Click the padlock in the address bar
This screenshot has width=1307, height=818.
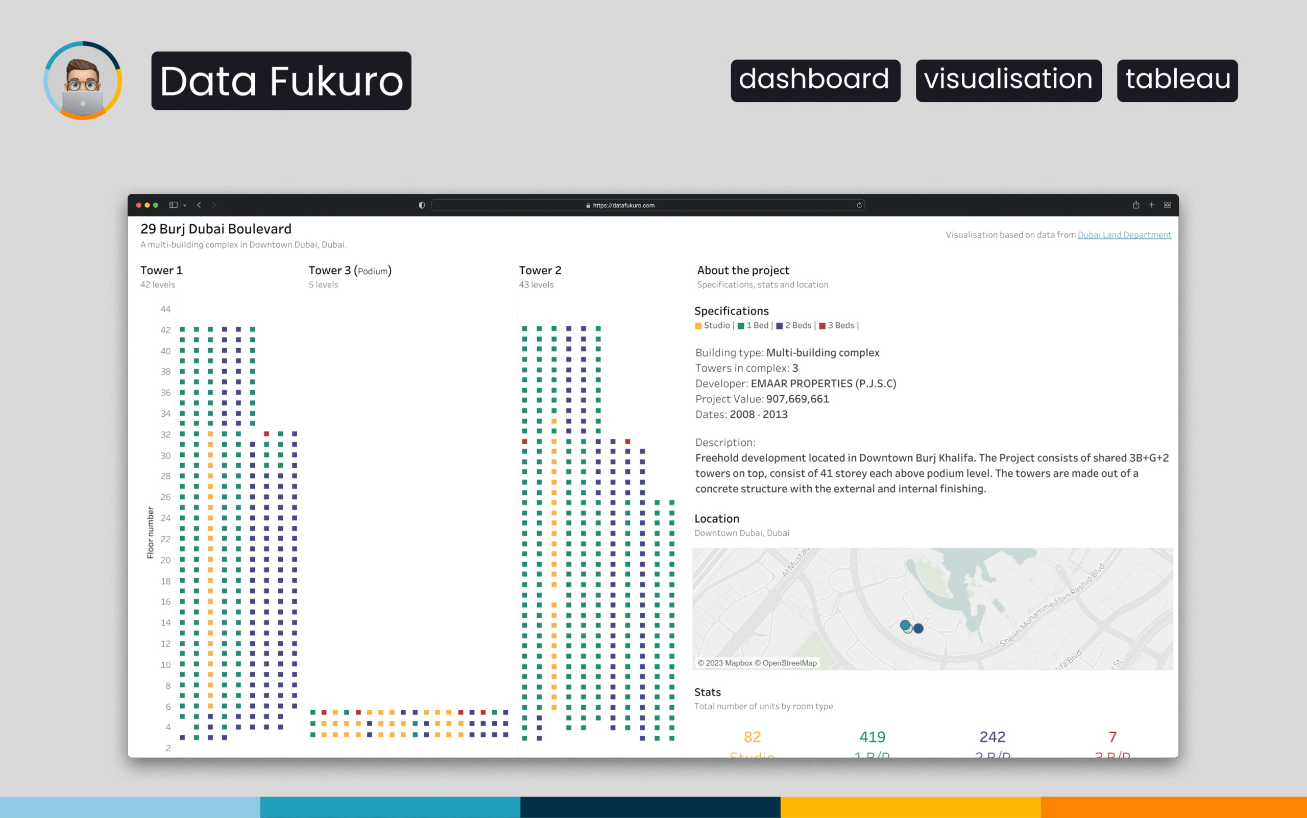[588, 206]
